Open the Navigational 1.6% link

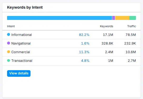pos(85,43)
